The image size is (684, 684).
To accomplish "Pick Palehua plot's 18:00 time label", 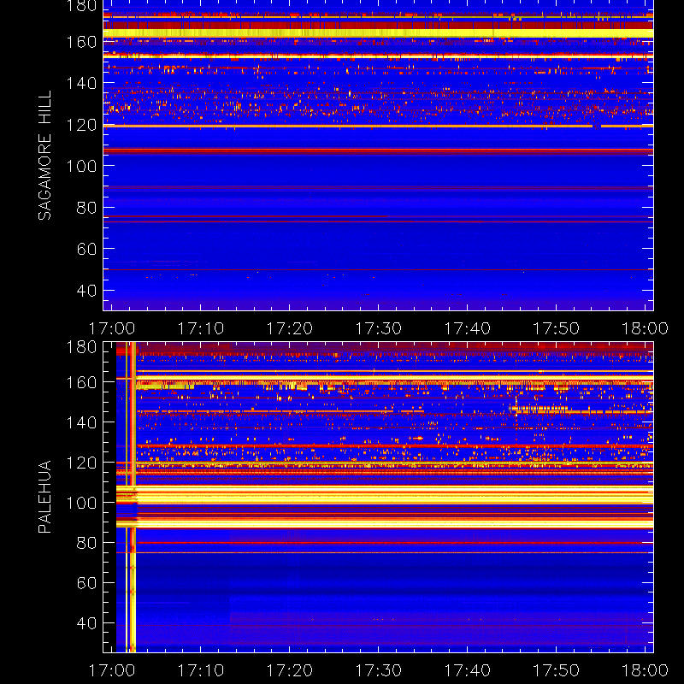I will coord(645,670).
